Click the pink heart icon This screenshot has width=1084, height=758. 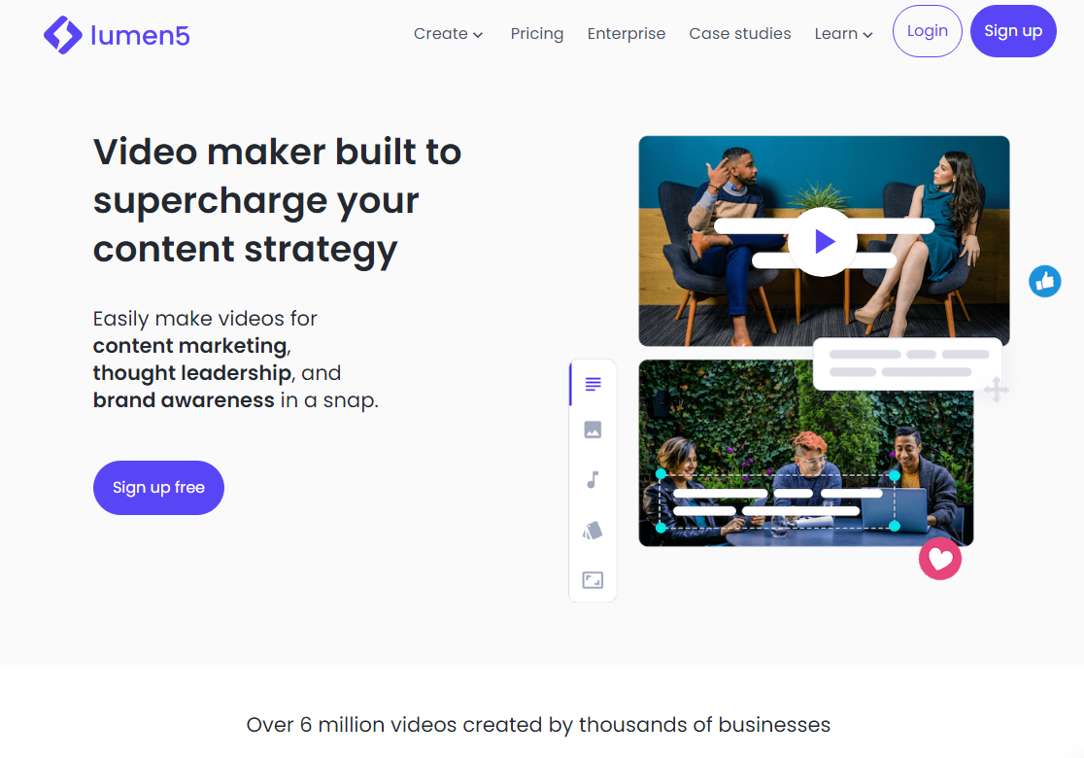pyautogui.click(x=939, y=559)
